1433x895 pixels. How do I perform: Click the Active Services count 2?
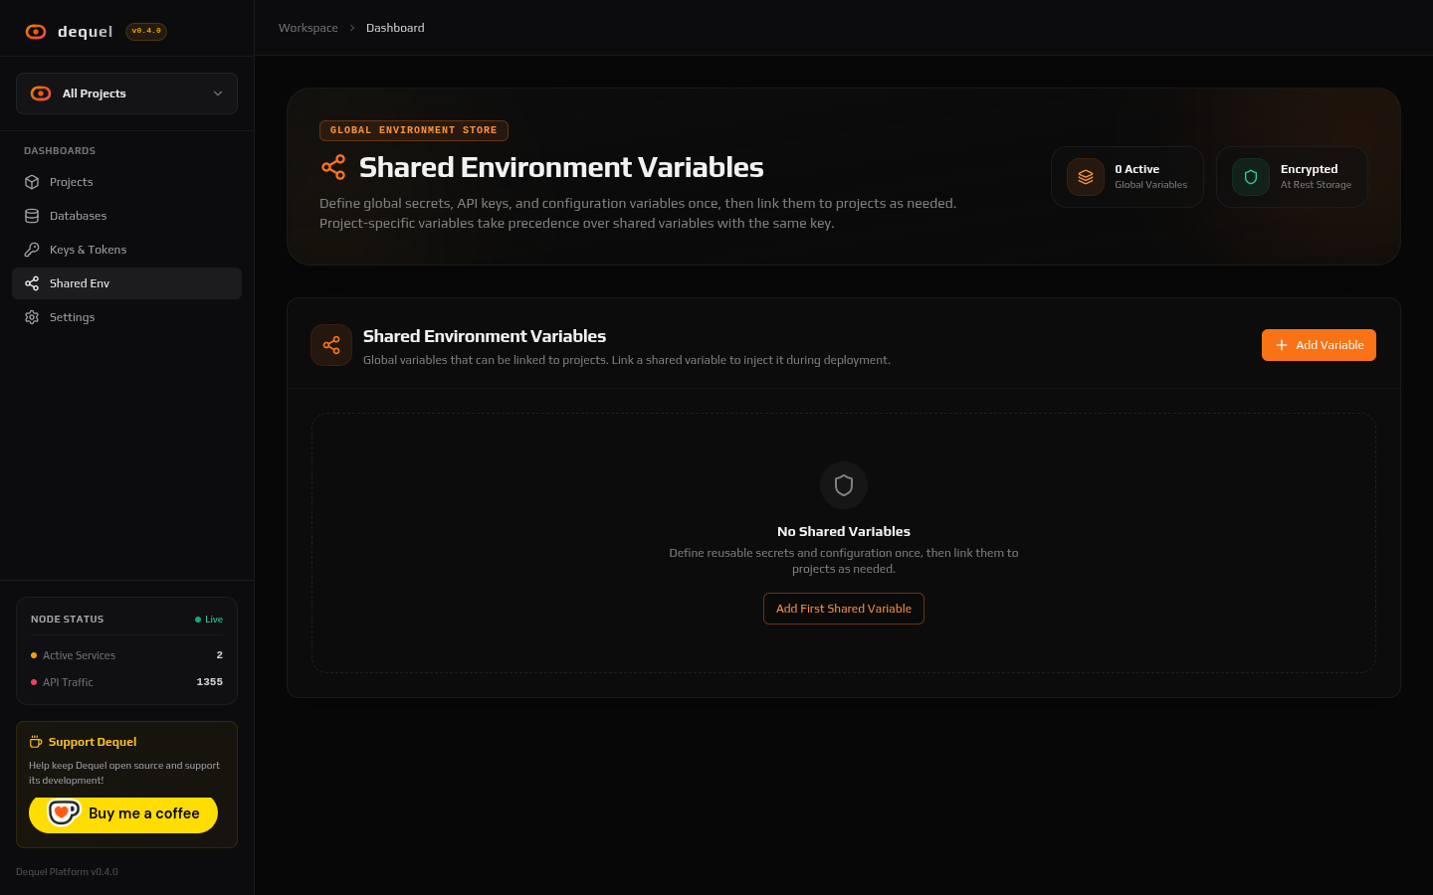click(x=220, y=655)
